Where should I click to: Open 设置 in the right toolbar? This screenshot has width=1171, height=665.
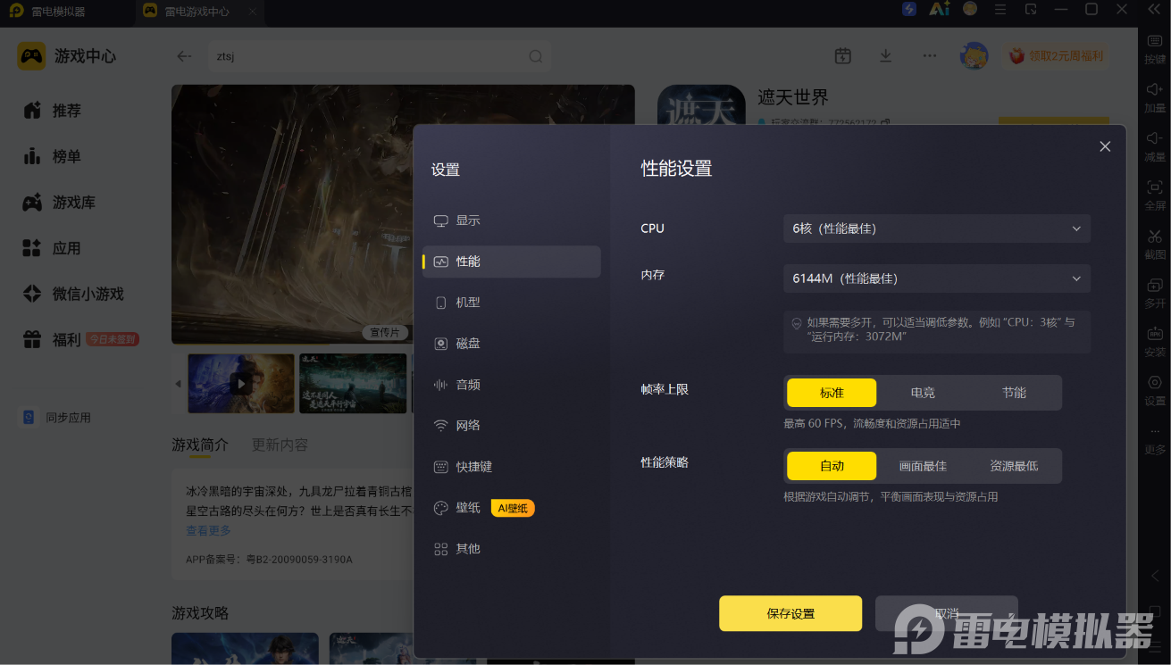[x=1155, y=390]
